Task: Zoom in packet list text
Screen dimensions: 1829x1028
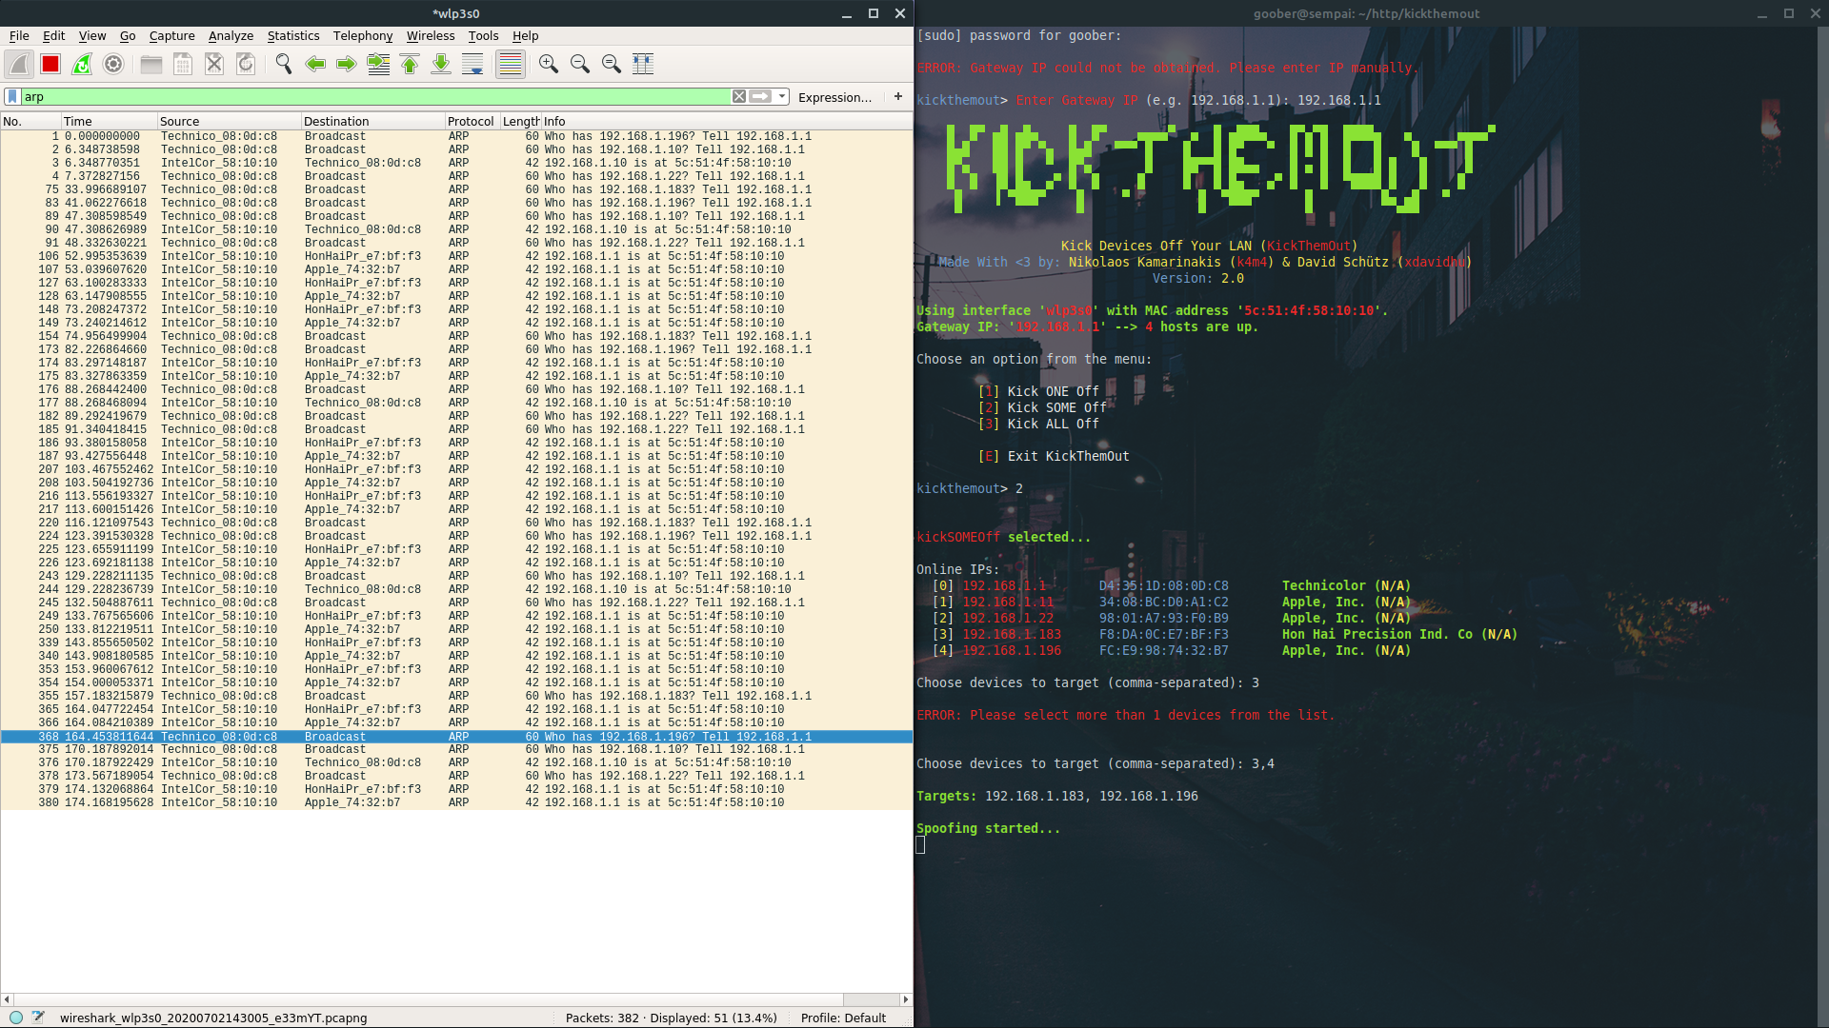Action: click(548, 64)
